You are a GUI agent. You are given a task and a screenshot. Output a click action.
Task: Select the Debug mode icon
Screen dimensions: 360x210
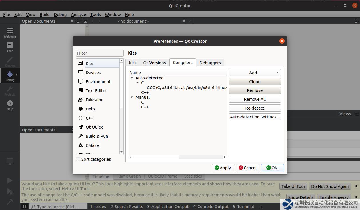(x=10, y=76)
